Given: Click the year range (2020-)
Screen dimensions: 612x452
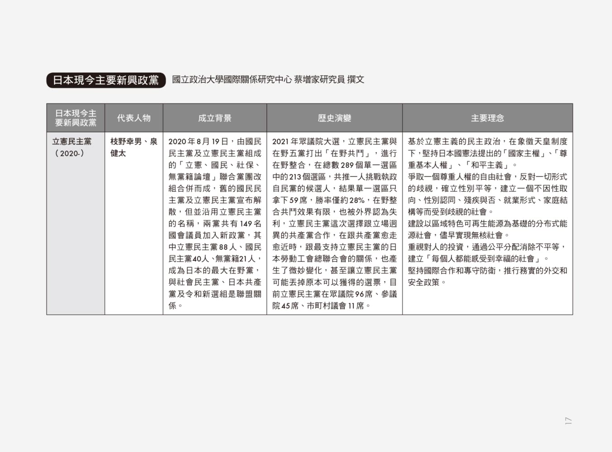Looking at the screenshot, I should point(69,153).
